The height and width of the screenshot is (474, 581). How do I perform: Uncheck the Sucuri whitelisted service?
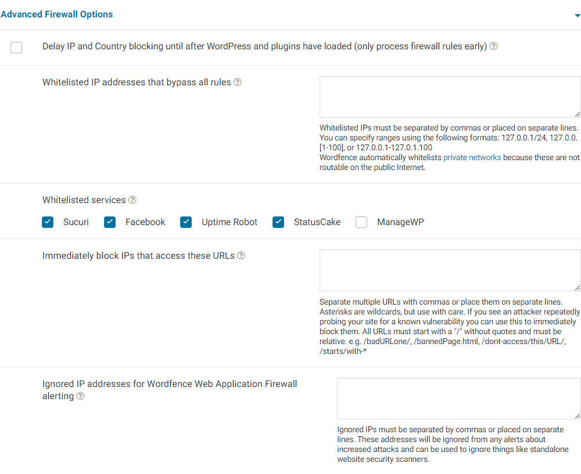click(x=48, y=222)
